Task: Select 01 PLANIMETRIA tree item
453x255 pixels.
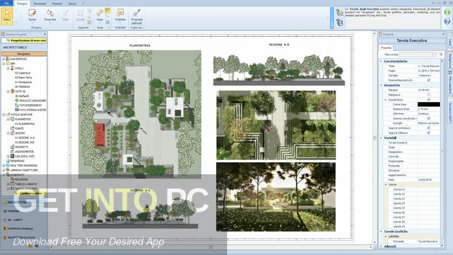Action: point(25,123)
